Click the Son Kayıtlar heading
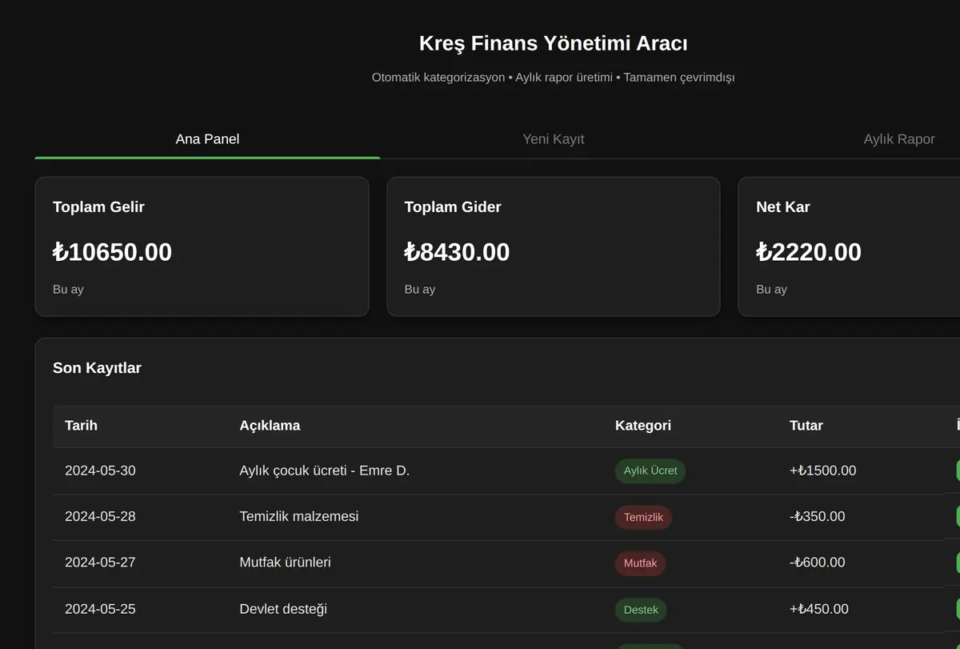This screenshot has height=649, width=960. pos(97,368)
